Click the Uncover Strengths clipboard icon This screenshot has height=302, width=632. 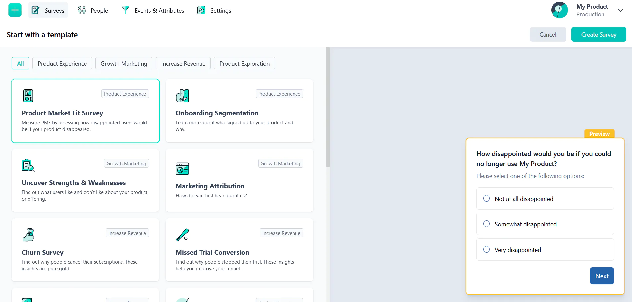click(28, 165)
